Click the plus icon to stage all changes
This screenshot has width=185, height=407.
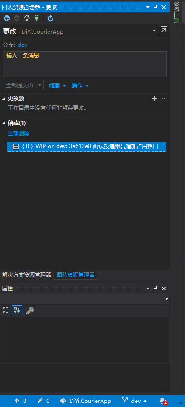155,99
